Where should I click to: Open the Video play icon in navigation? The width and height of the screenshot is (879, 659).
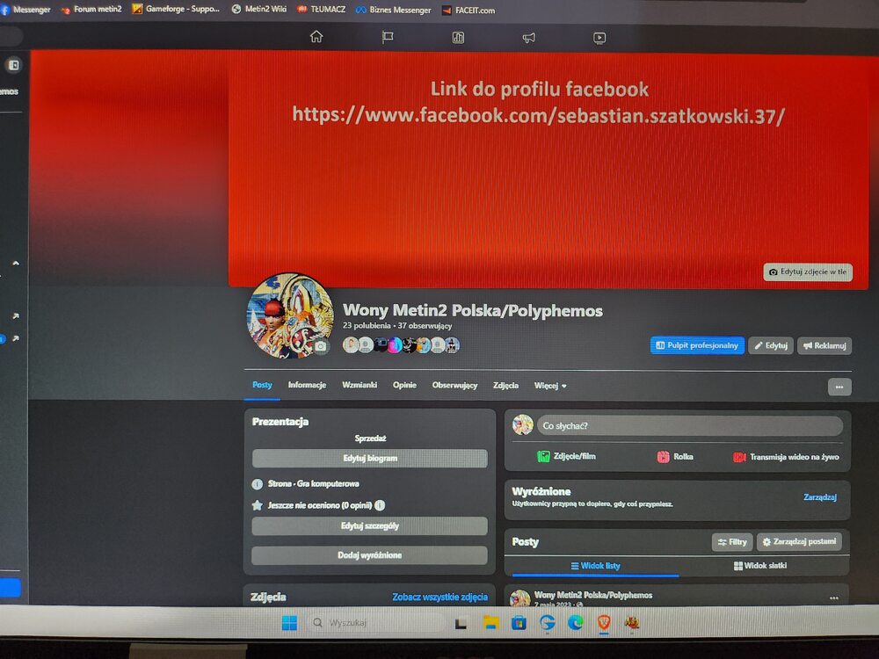599,38
